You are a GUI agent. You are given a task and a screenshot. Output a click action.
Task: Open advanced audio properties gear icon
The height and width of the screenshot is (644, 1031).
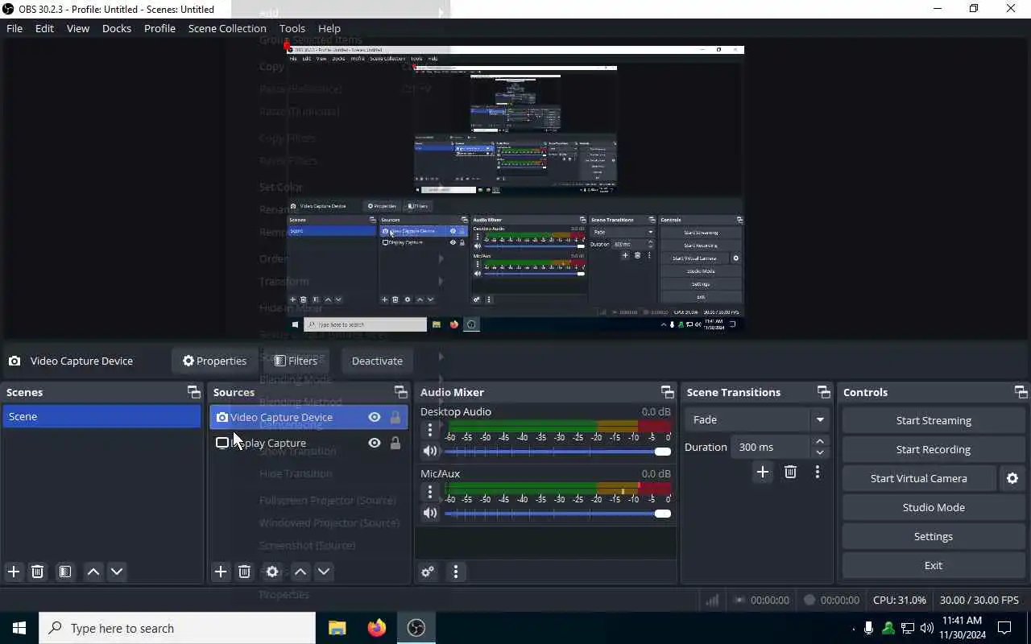pyautogui.click(x=428, y=572)
